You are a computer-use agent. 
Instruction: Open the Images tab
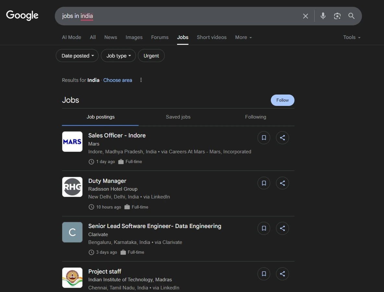click(134, 37)
